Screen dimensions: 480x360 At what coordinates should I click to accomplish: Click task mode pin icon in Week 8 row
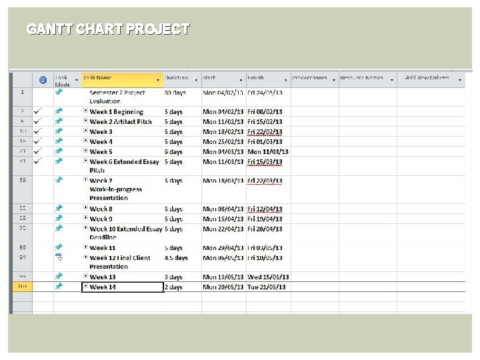tap(59, 208)
